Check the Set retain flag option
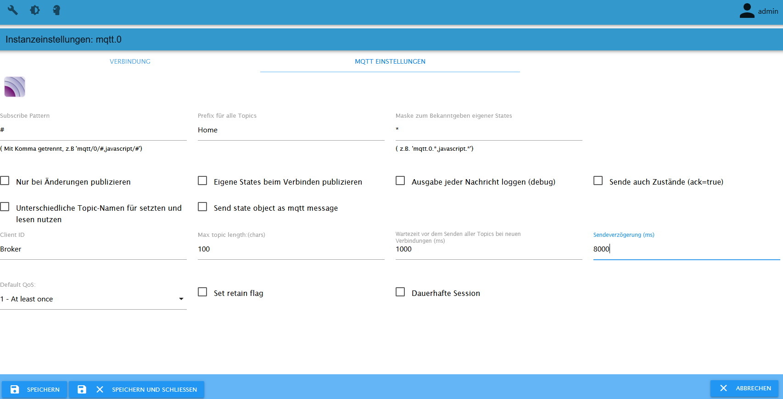Image resolution: width=783 pixels, height=399 pixels. click(202, 292)
